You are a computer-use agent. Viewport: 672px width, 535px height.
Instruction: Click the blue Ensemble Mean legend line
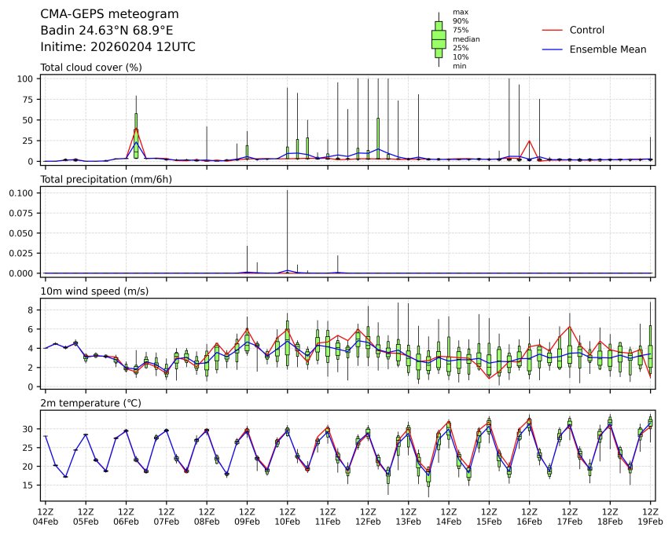pyautogui.click(x=553, y=49)
